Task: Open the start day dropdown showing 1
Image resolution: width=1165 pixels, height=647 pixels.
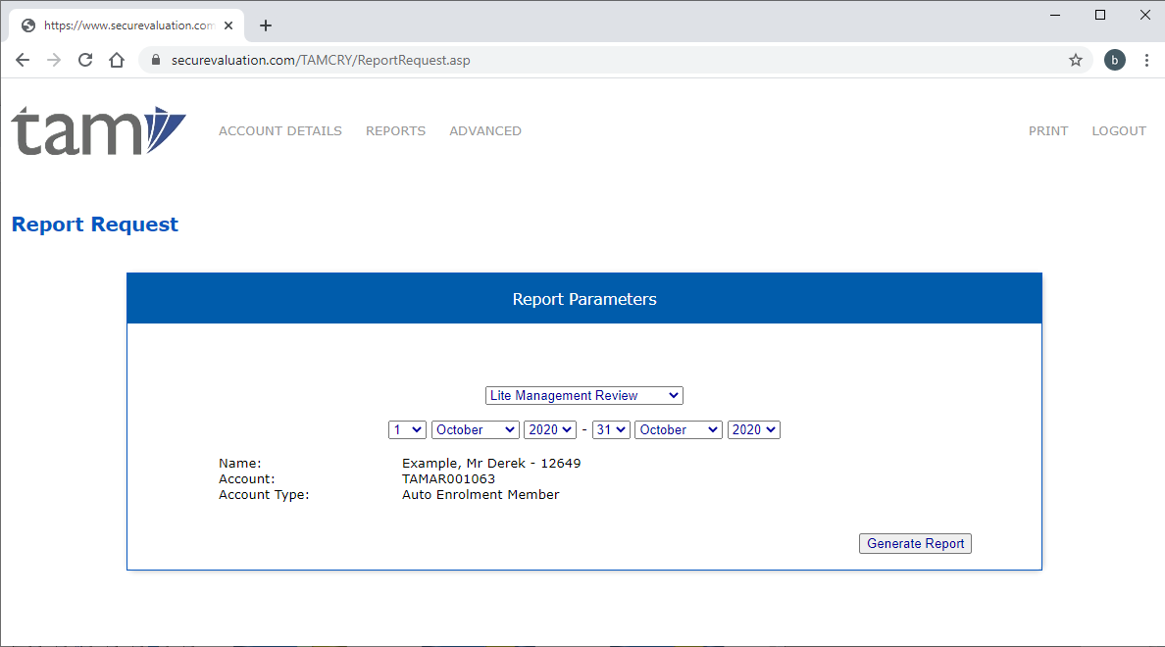Action: point(407,430)
